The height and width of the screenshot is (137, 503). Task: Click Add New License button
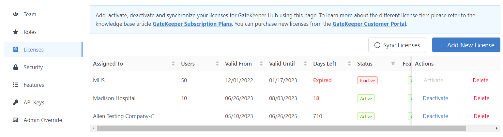[x=466, y=45]
